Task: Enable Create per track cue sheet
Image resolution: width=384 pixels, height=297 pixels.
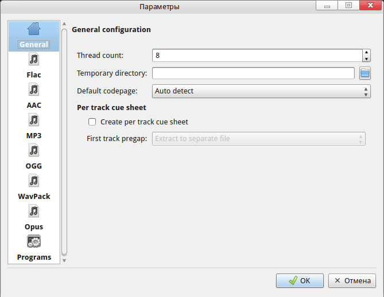Action: coord(92,122)
